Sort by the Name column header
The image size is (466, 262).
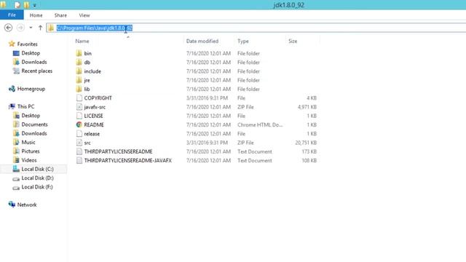pyautogui.click(x=82, y=41)
